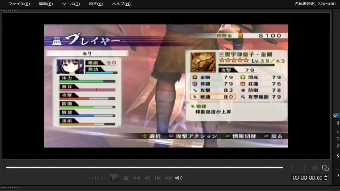
Task: Click the Play button in the preview controls
Action: click(114, 178)
